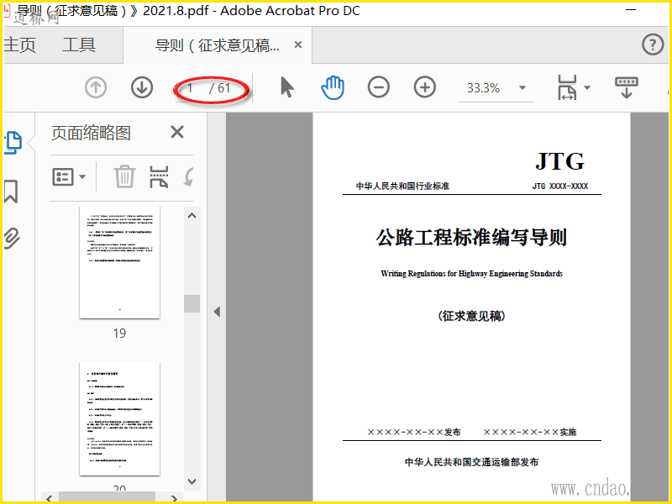
Task: Activate the hand pan tool
Action: coord(333,88)
